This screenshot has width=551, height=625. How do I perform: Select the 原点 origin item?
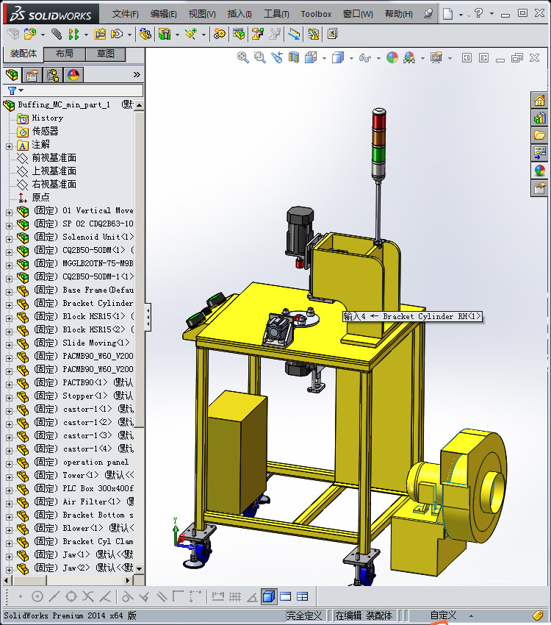point(40,197)
